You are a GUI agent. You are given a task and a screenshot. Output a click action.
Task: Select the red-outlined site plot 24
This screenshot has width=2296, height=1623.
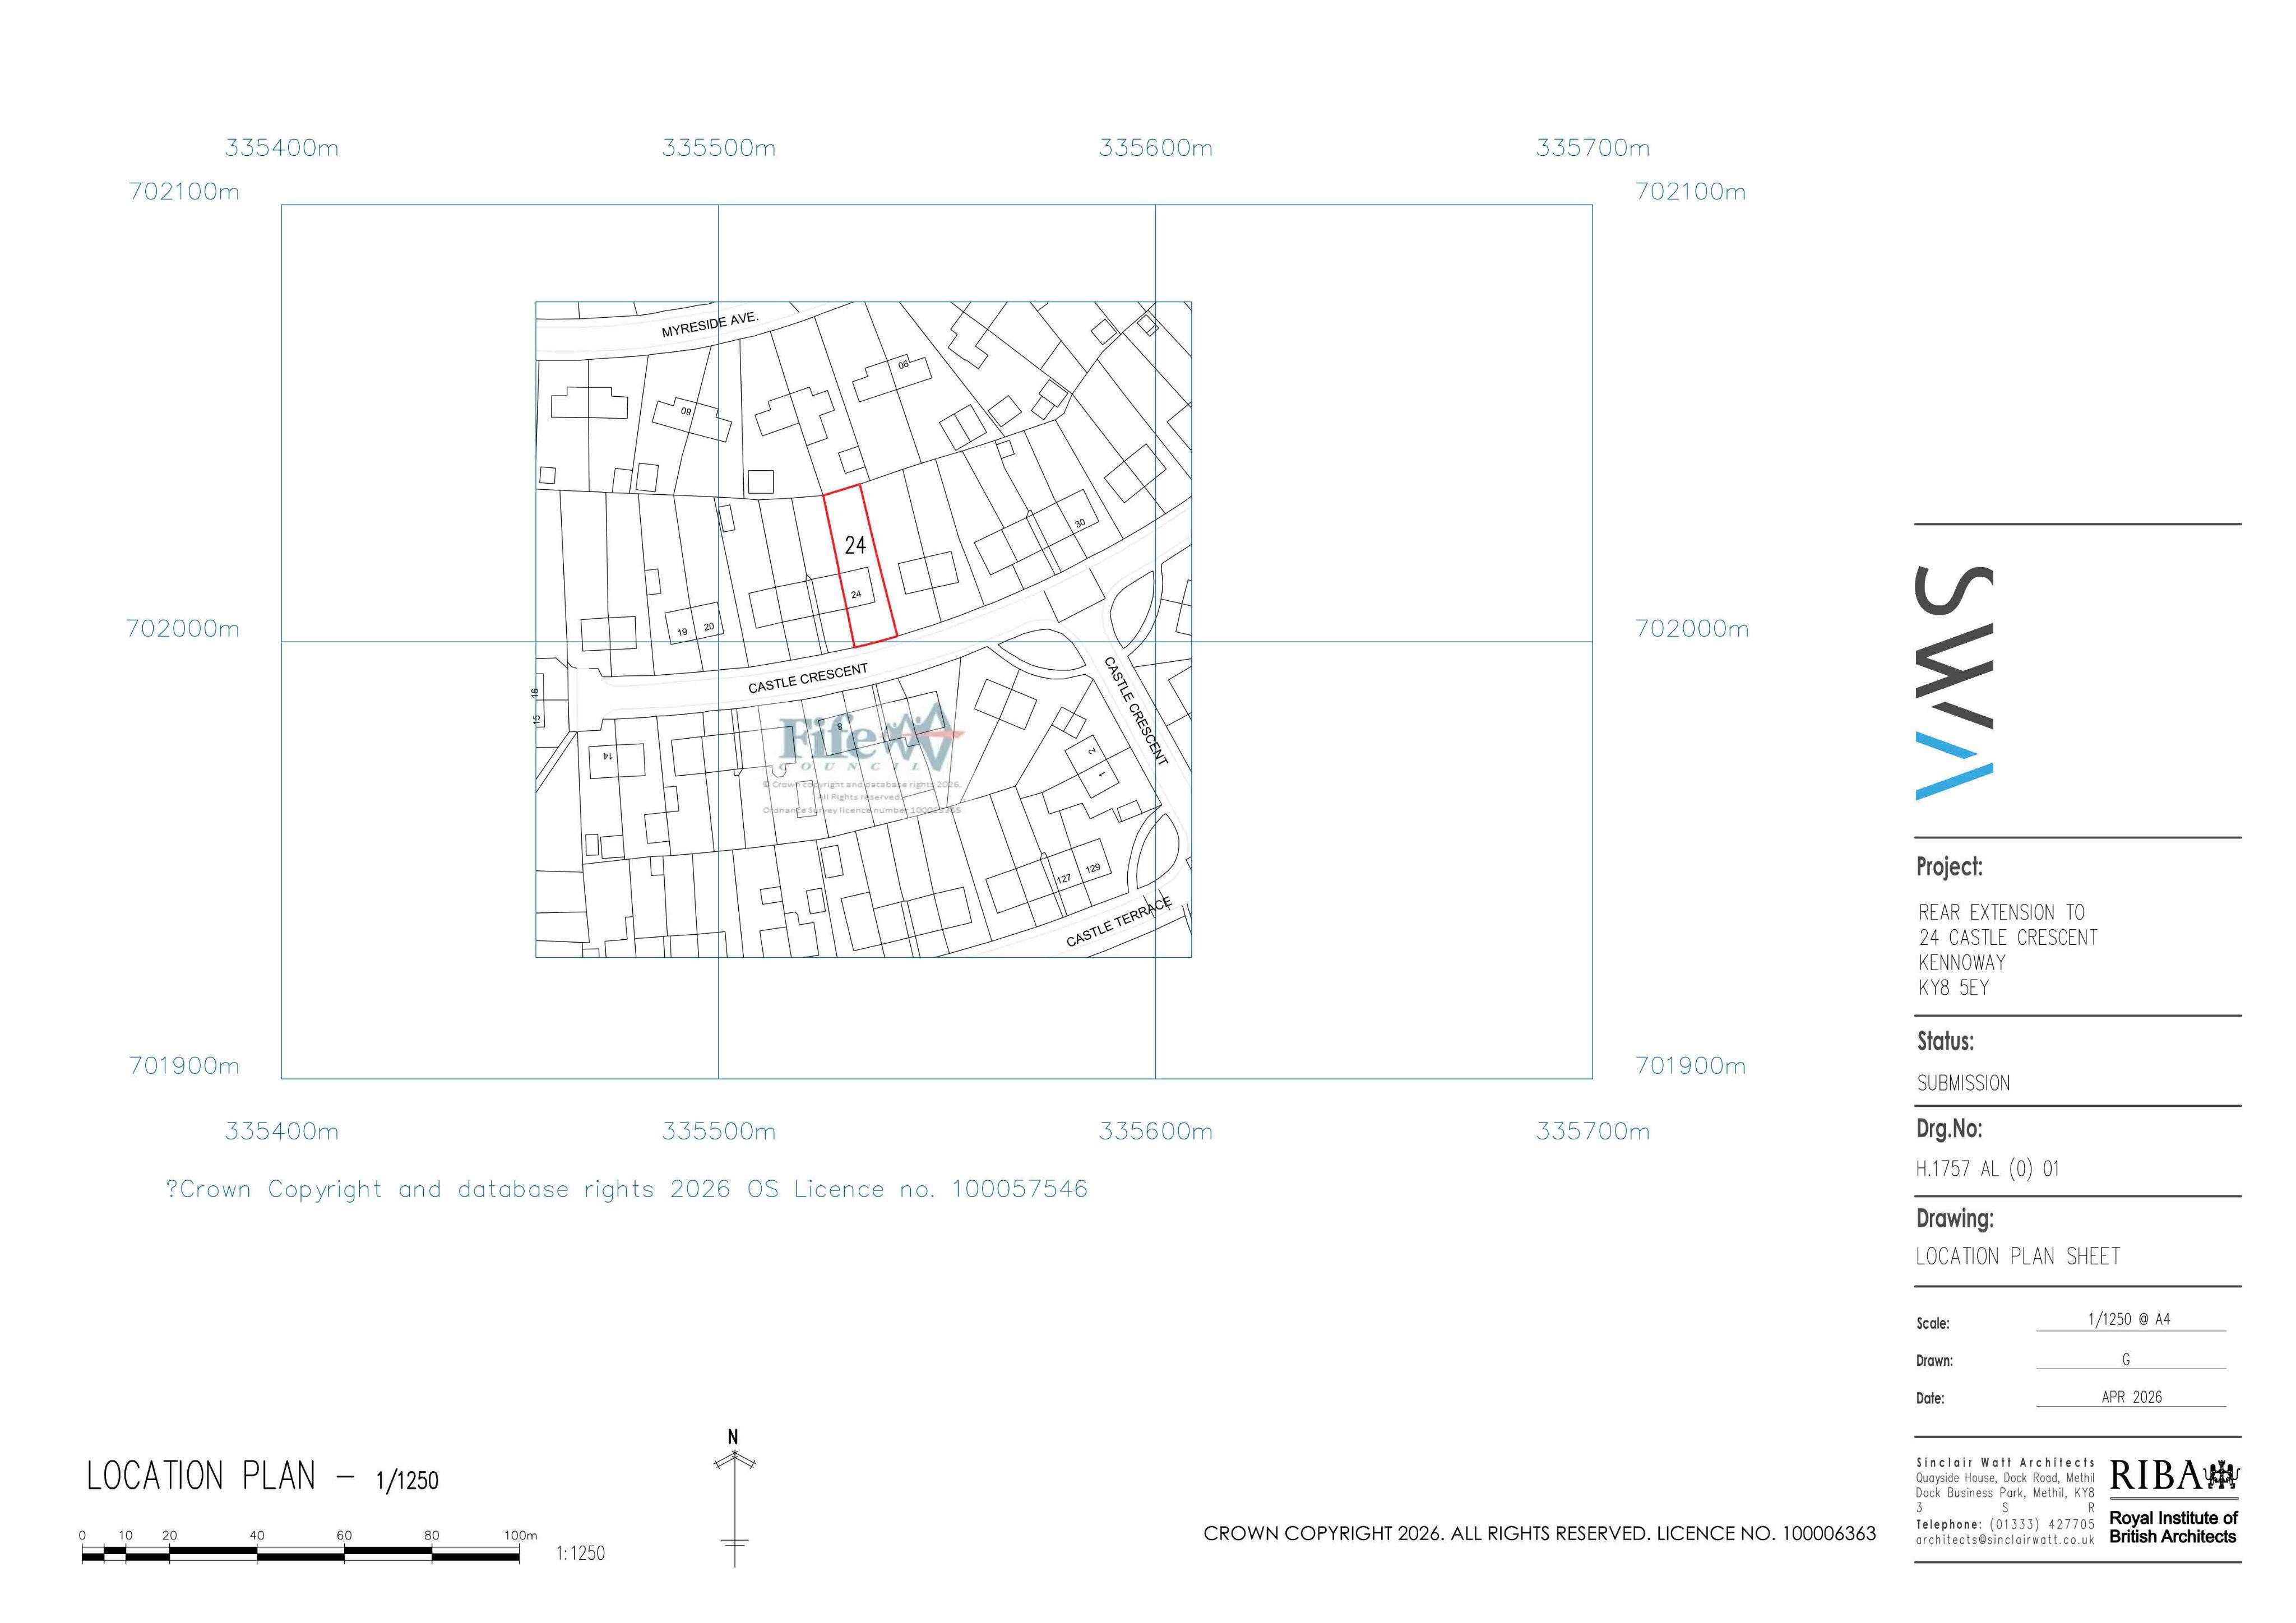(x=859, y=565)
